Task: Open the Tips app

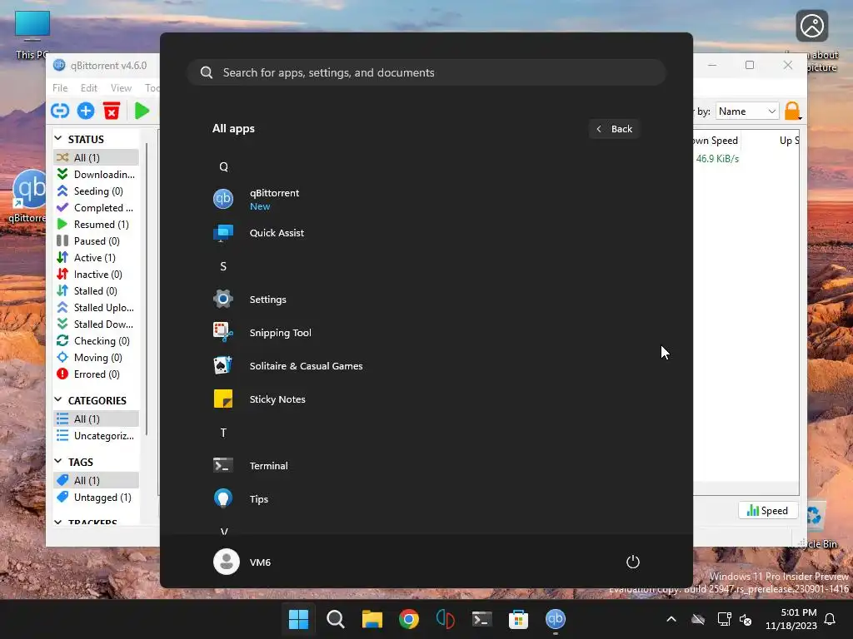Action: 259,499
